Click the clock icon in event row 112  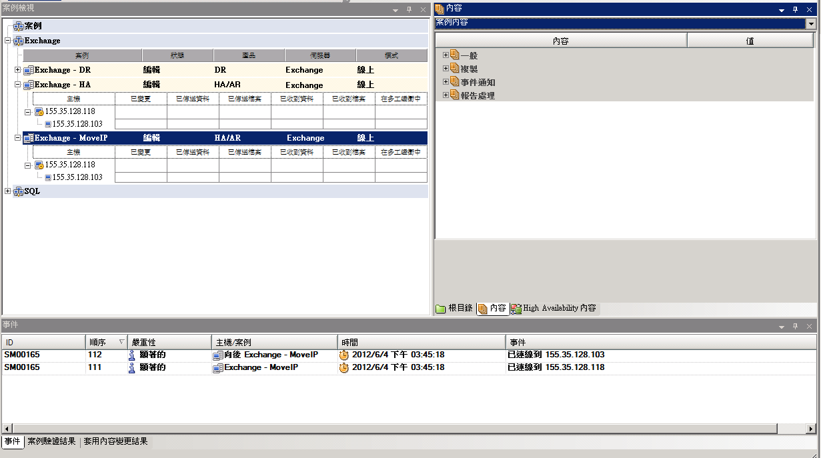[x=344, y=355]
